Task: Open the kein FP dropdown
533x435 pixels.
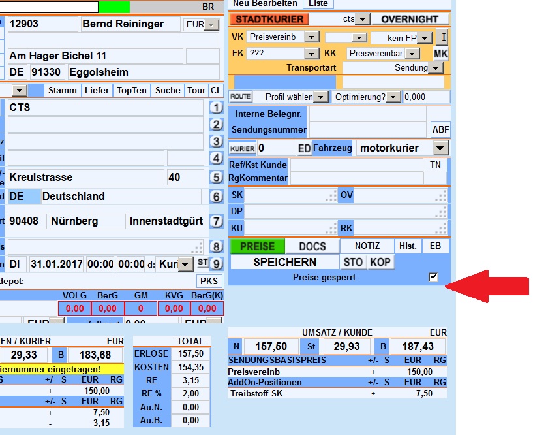Action: pyautogui.click(x=425, y=38)
